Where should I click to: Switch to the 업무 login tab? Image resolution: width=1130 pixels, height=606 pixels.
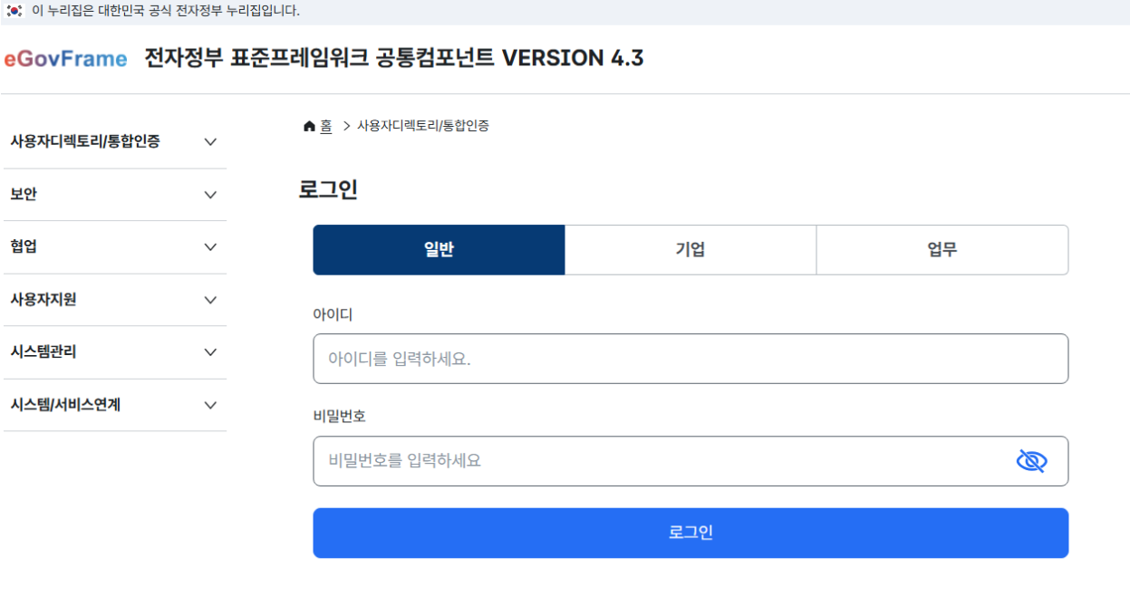coord(942,250)
